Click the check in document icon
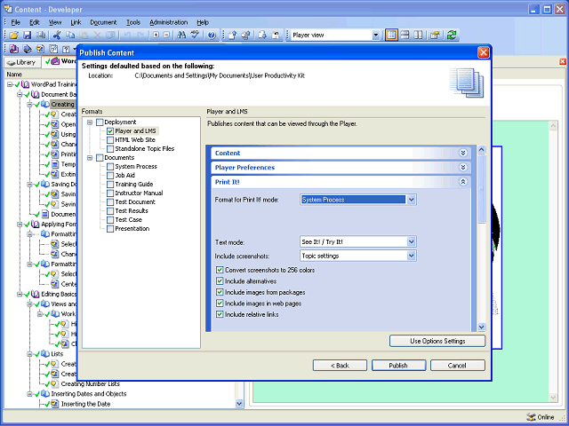This screenshot has height=426, width=569. point(233,35)
